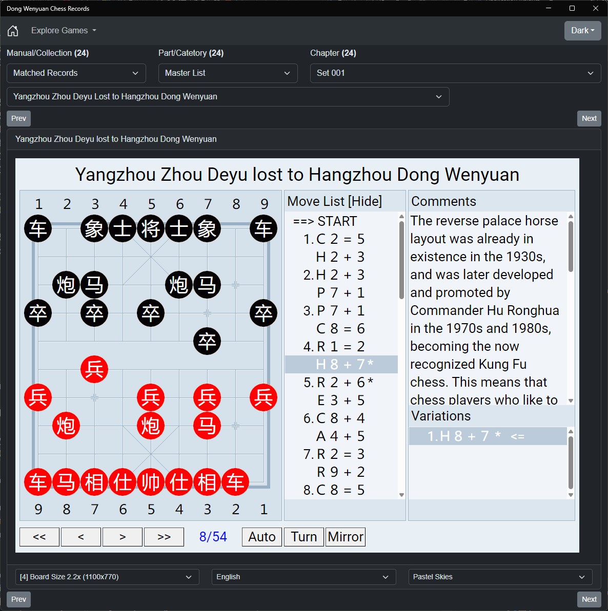This screenshot has height=611, width=608.
Task: Click the black central pawn 卒 on file 5
Action: click(151, 313)
